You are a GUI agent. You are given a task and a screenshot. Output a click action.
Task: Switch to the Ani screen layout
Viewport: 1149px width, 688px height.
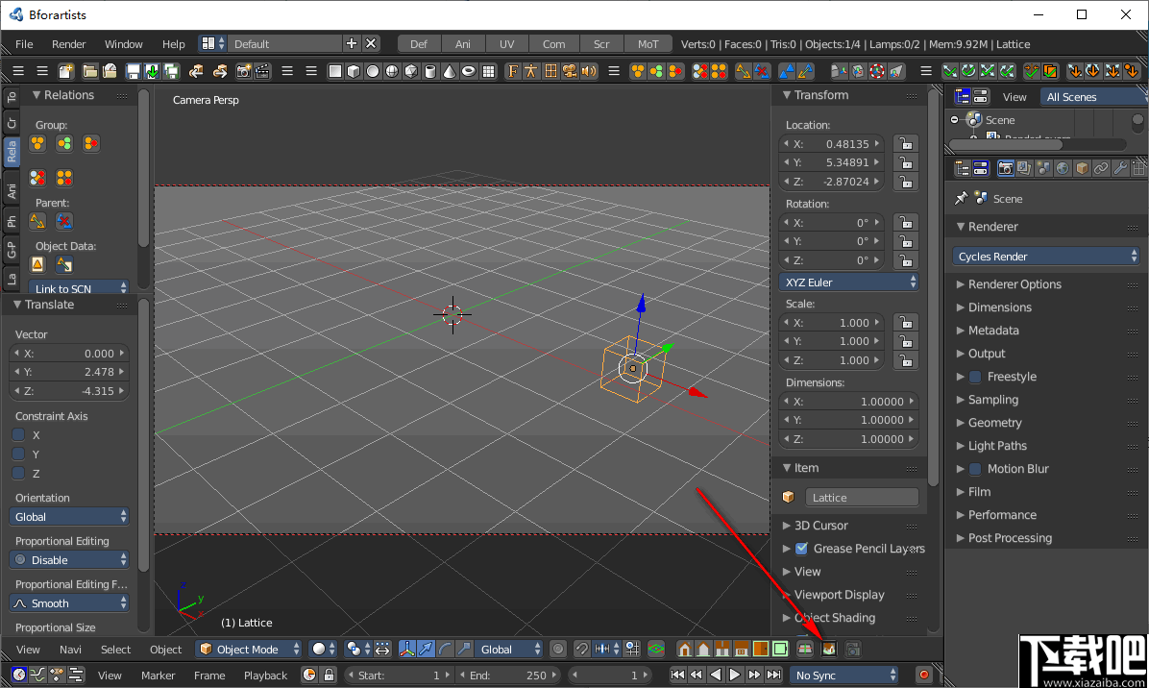[462, 43]
